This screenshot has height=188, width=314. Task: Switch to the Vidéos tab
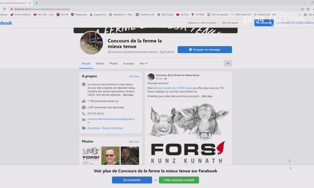click(100, 64)
